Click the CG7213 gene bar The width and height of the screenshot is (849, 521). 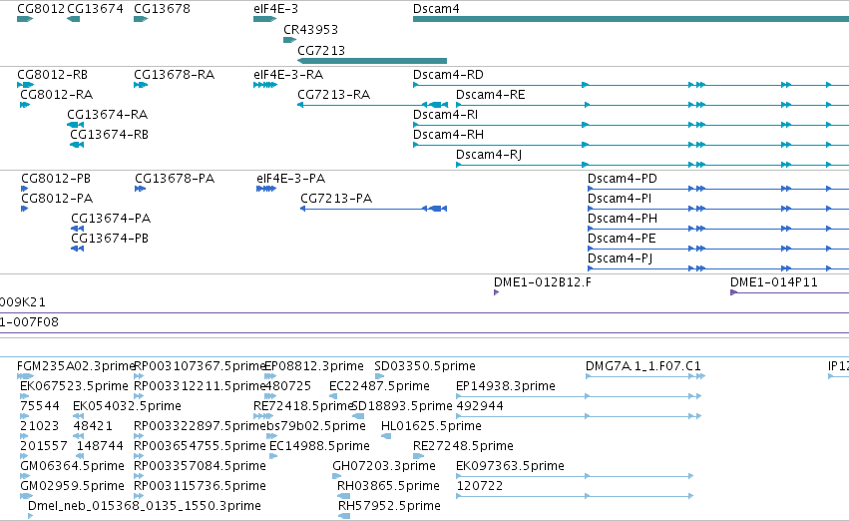(x=372, y=61)
